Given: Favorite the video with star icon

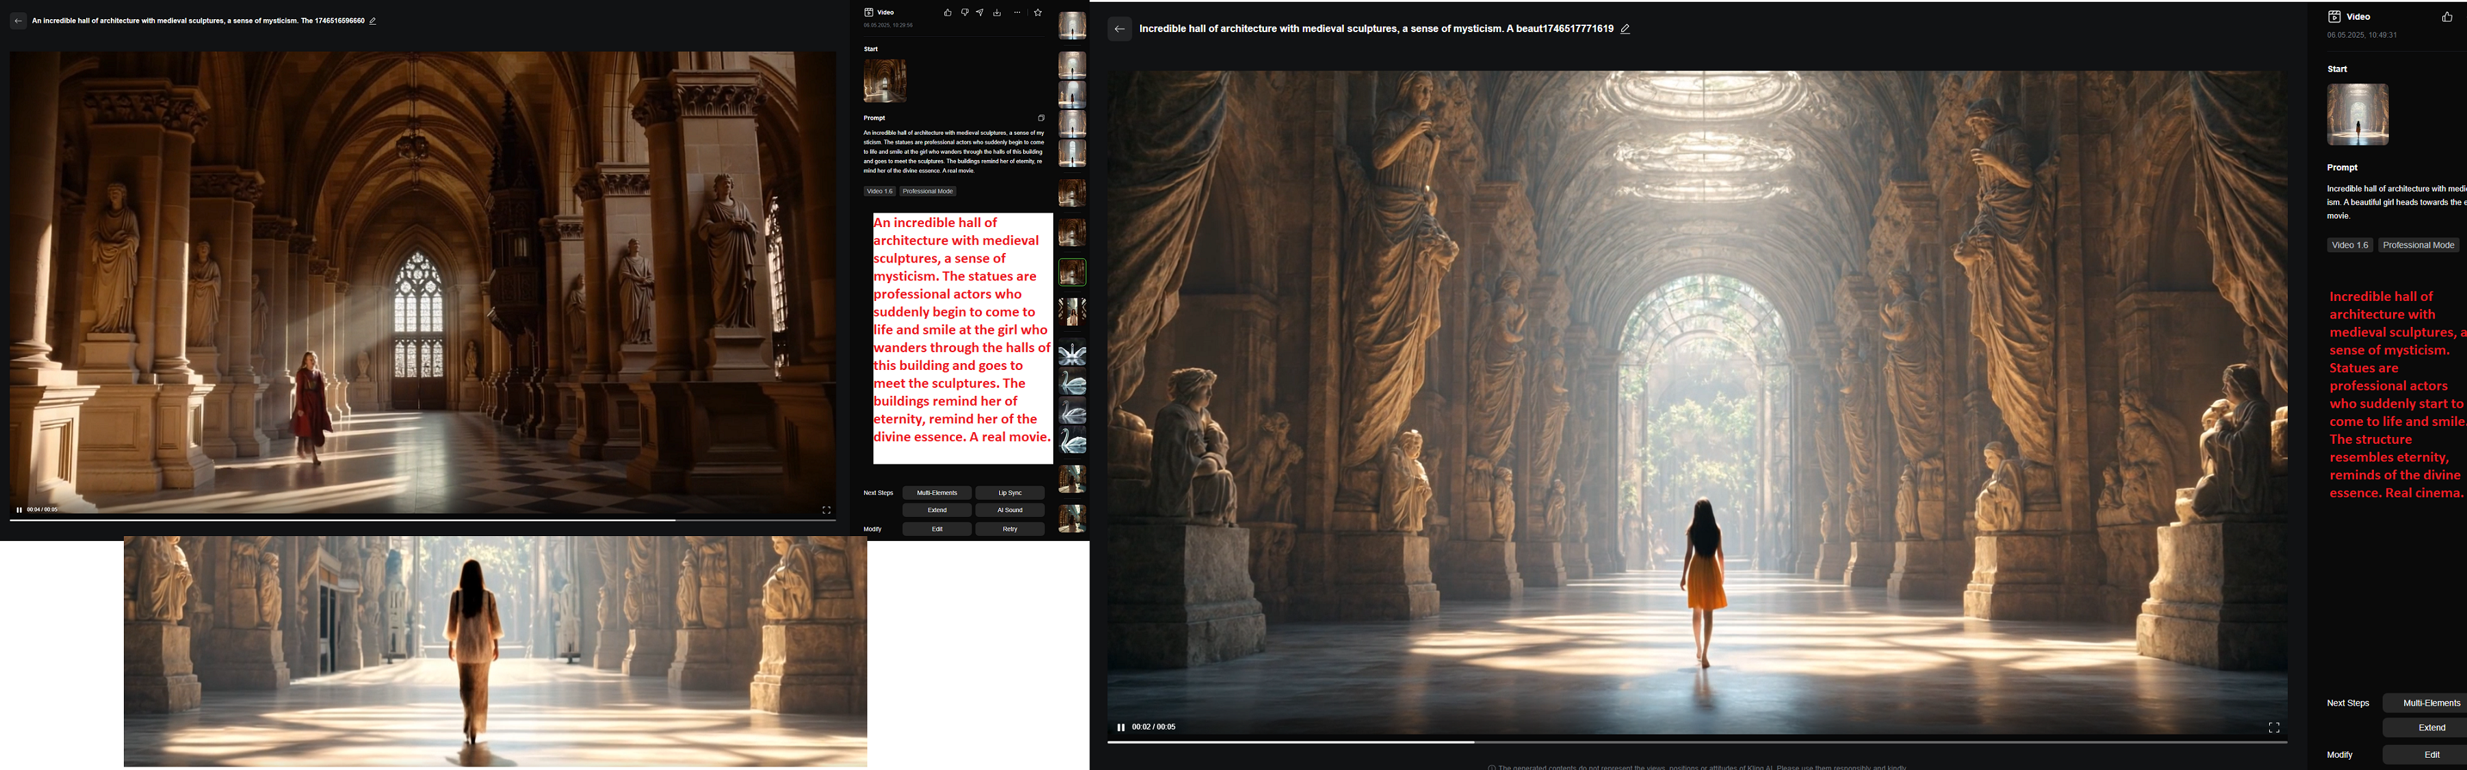Looking at the screenshot, I should coord(1037,12).
